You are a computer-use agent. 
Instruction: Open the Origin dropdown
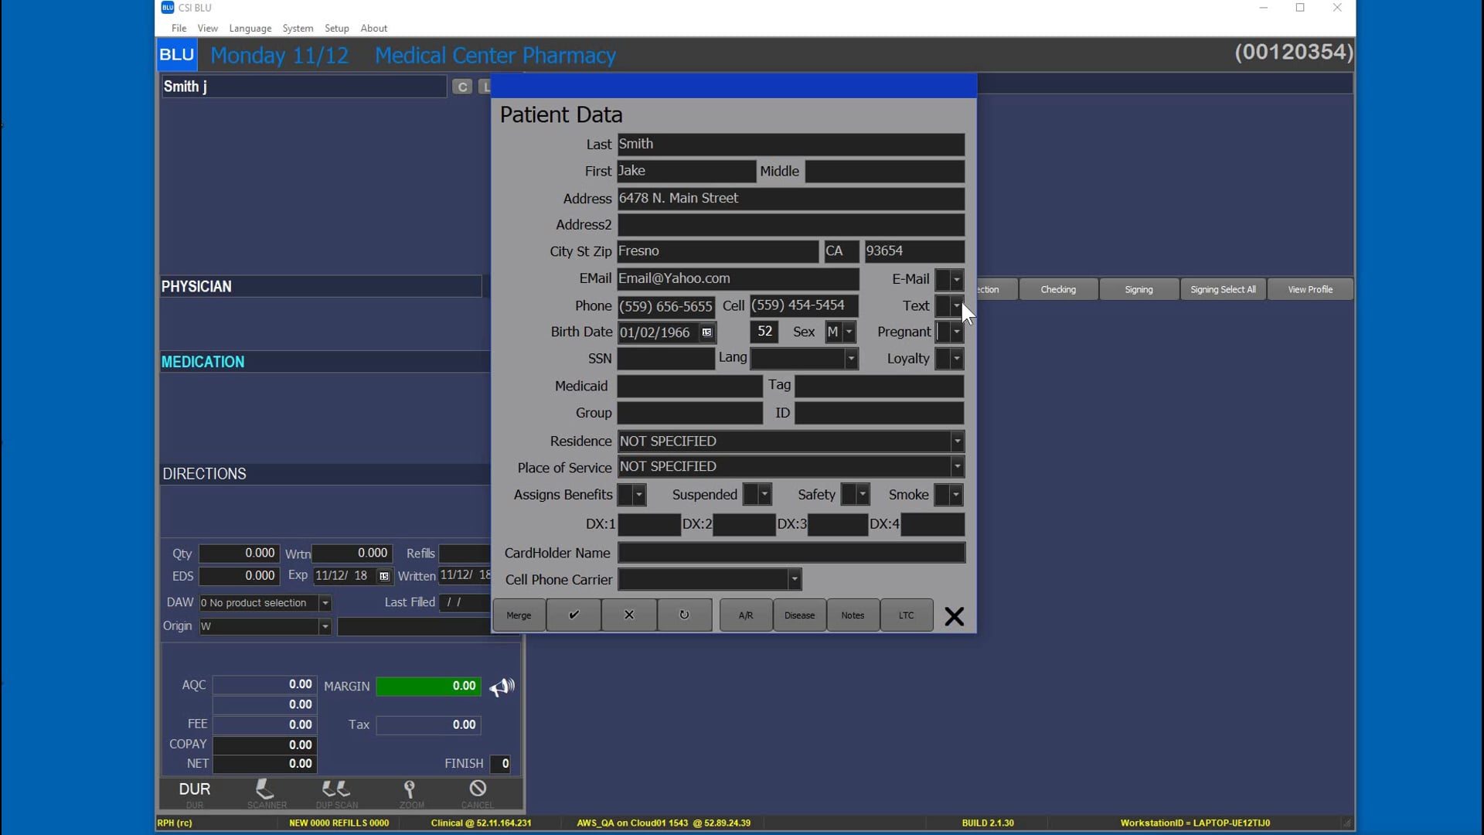pyautogui.click(x=325, y=626)
